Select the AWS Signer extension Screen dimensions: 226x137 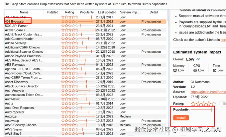85,129
